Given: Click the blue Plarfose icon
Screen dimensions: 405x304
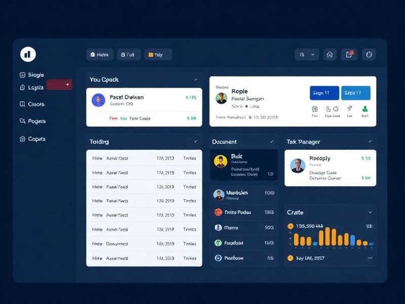Looking at the screenshot, I should 218,258.
